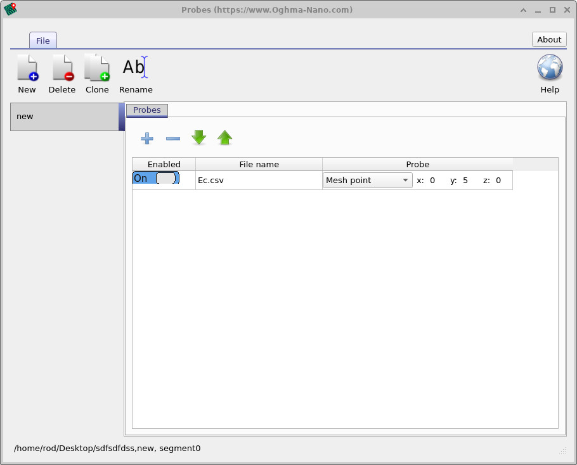The width and height of the screenshot is (577, 465).
Task: Click the Enabled column header
Action: coord(164,164)
